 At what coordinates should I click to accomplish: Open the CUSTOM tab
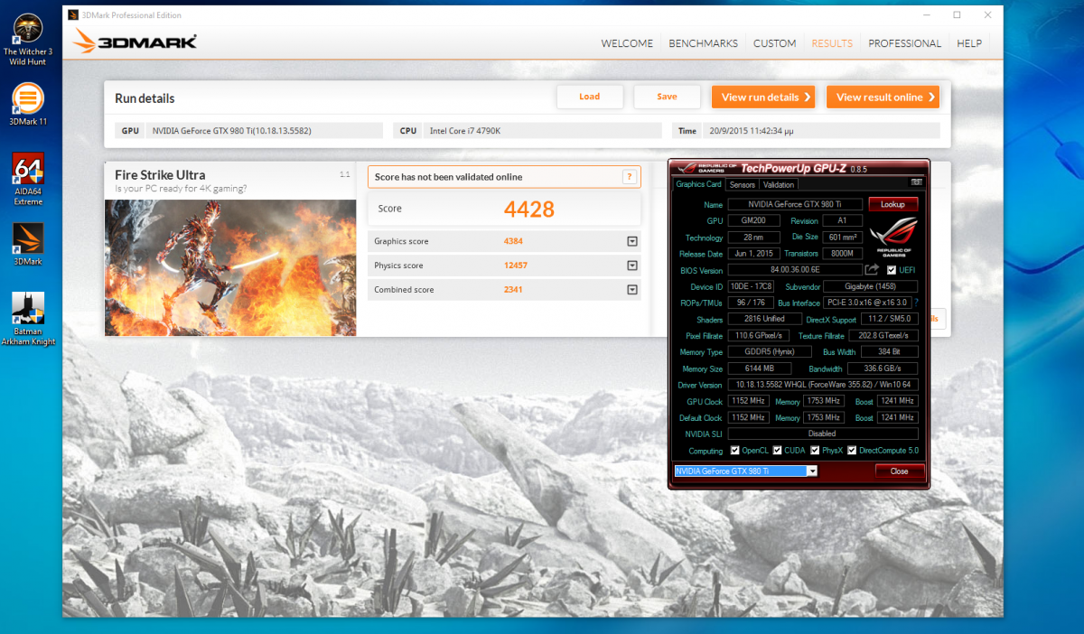tap(775, 43)
